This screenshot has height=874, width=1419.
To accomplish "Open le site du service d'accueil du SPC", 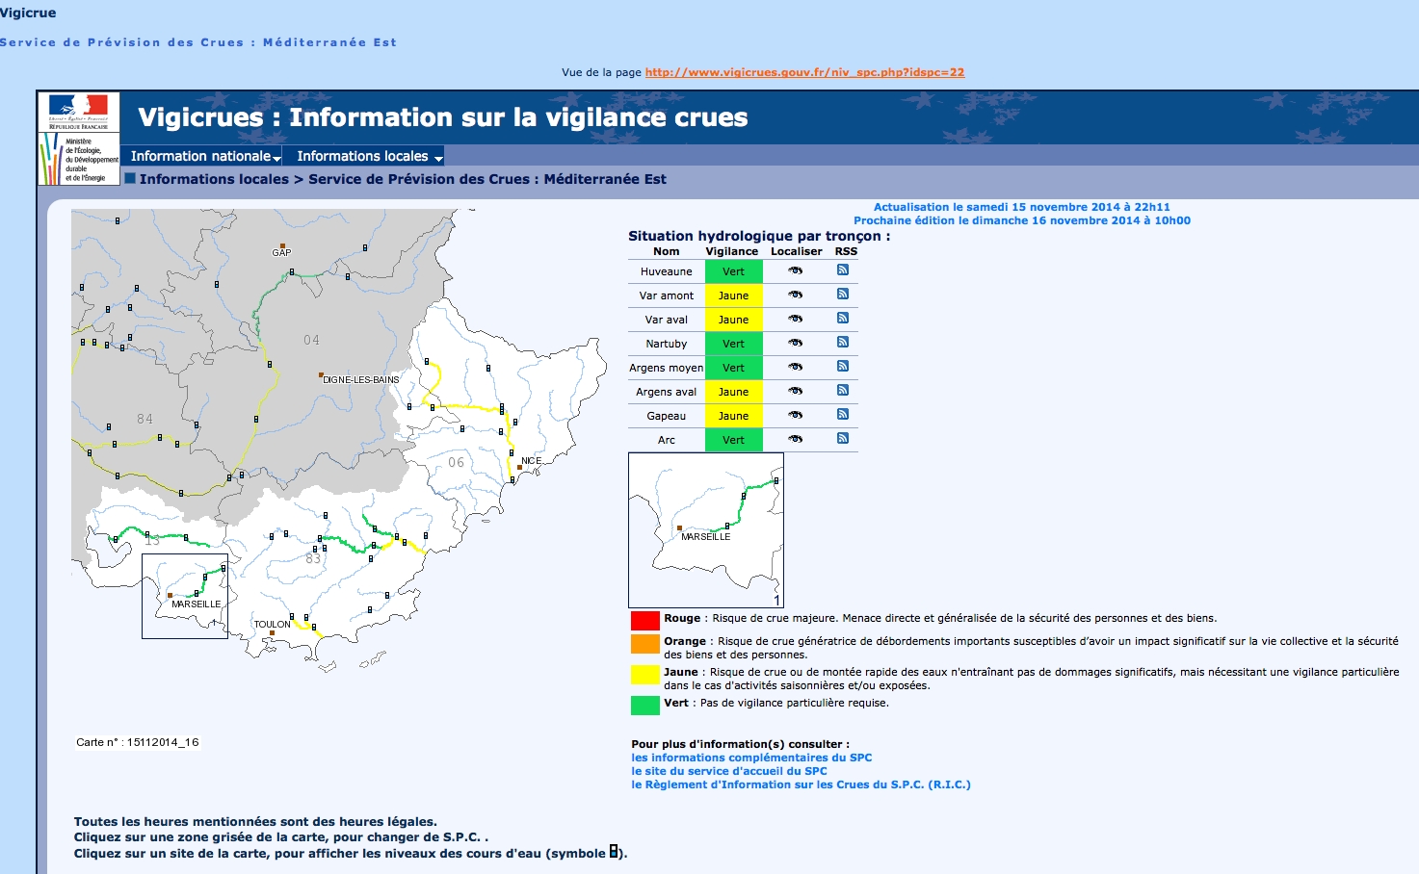I will pos(729,771).
